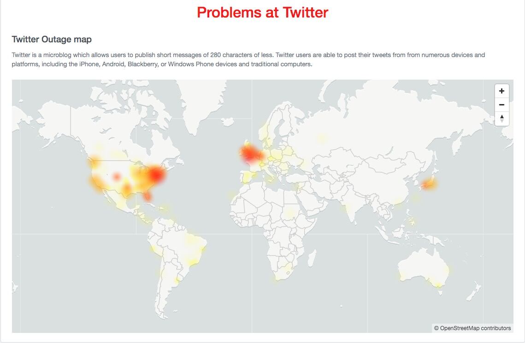
Task: Click the orange hotspot over California
Action: pos(98,183)
